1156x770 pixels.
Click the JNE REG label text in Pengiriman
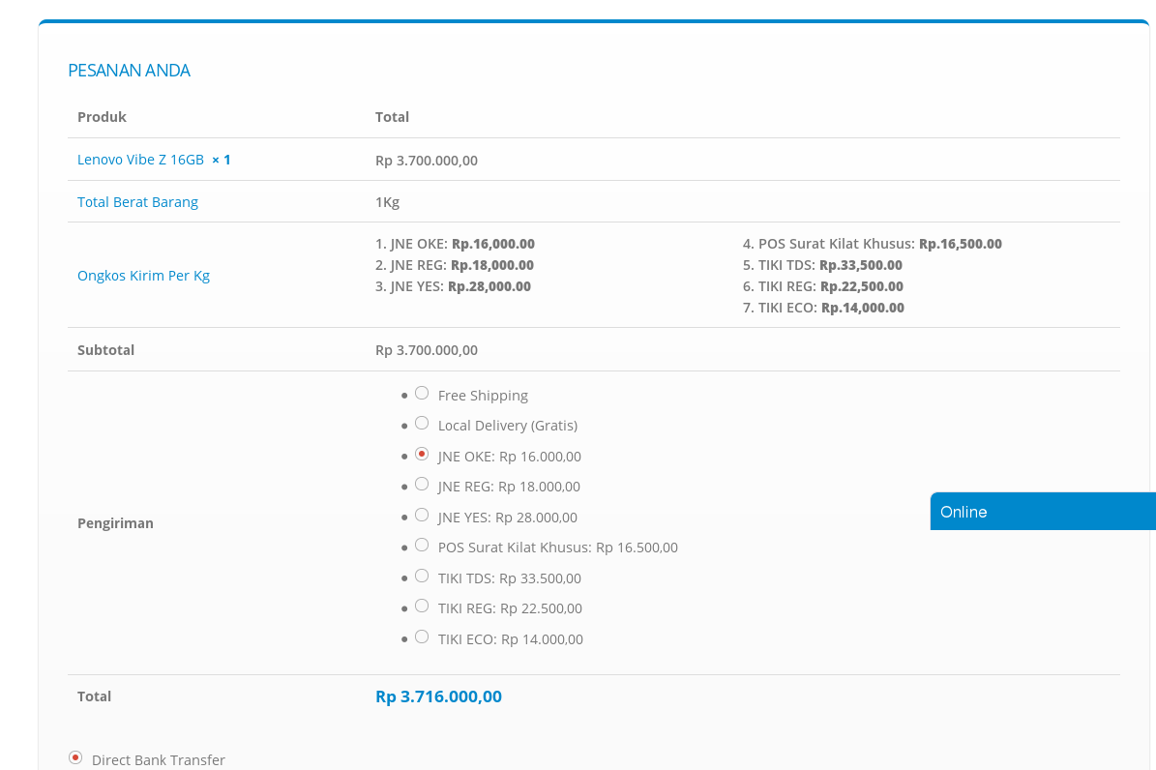[509, 487]
